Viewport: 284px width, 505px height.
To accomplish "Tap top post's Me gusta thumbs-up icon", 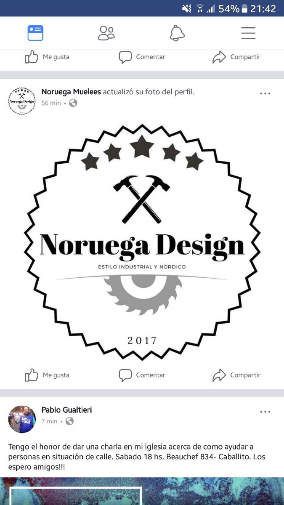I will (32, 57).
